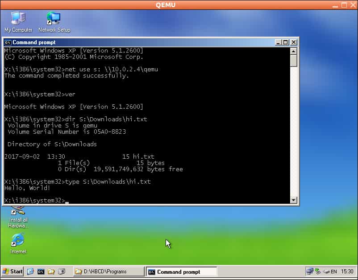
Task: Open the EN language indicator
Action: [334, 272]
